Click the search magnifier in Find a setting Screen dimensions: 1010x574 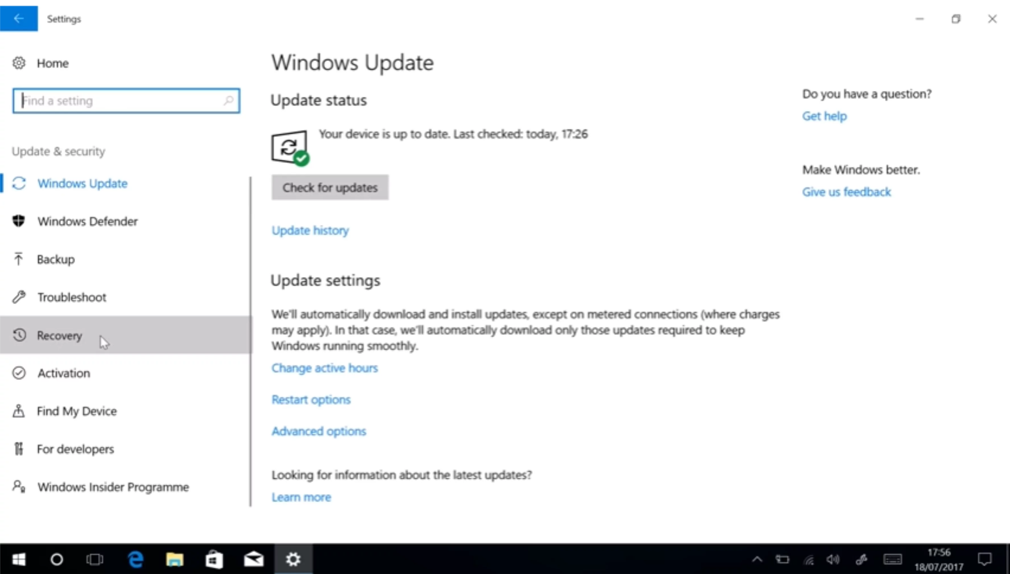[x=228, y=101]
